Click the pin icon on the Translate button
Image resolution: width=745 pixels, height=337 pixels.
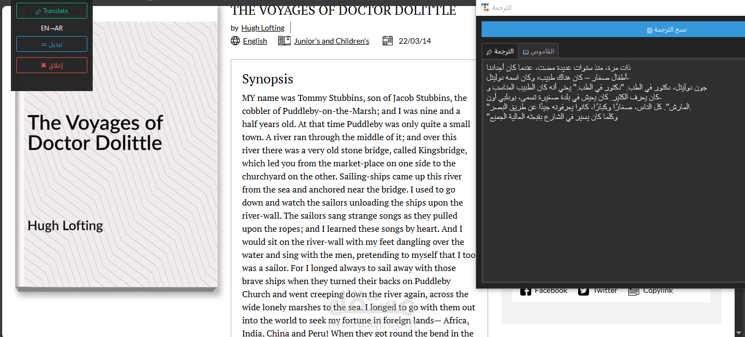pyautogui.click(x=38, y=11)
